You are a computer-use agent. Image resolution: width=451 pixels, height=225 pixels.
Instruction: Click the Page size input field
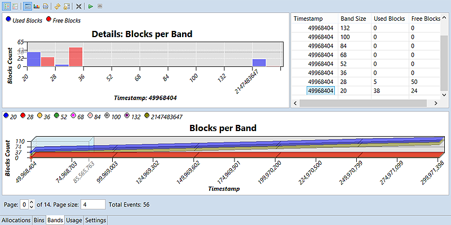[93, 204]
